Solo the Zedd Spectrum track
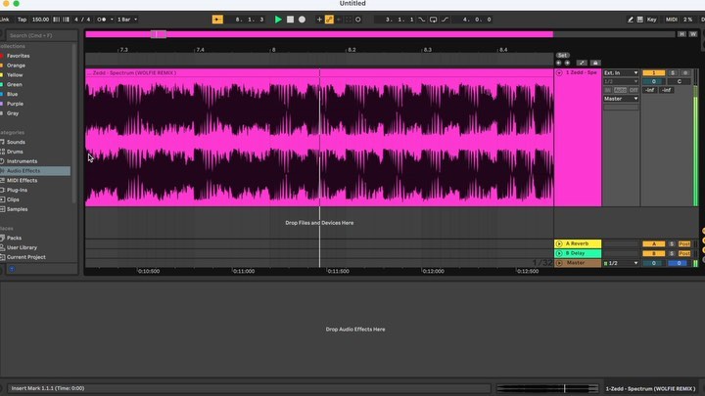Image resolution: width=705 pixels, height=396 pixels. coord(672,73)
